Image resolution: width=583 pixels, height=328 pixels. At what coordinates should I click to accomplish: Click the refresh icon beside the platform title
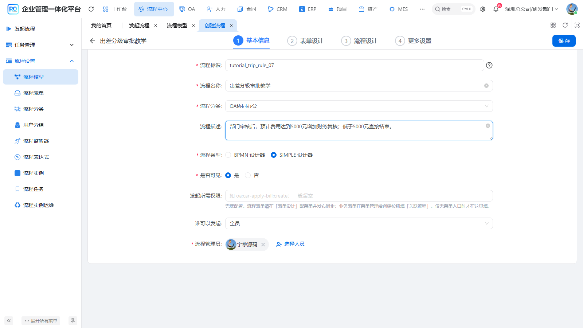91,9
